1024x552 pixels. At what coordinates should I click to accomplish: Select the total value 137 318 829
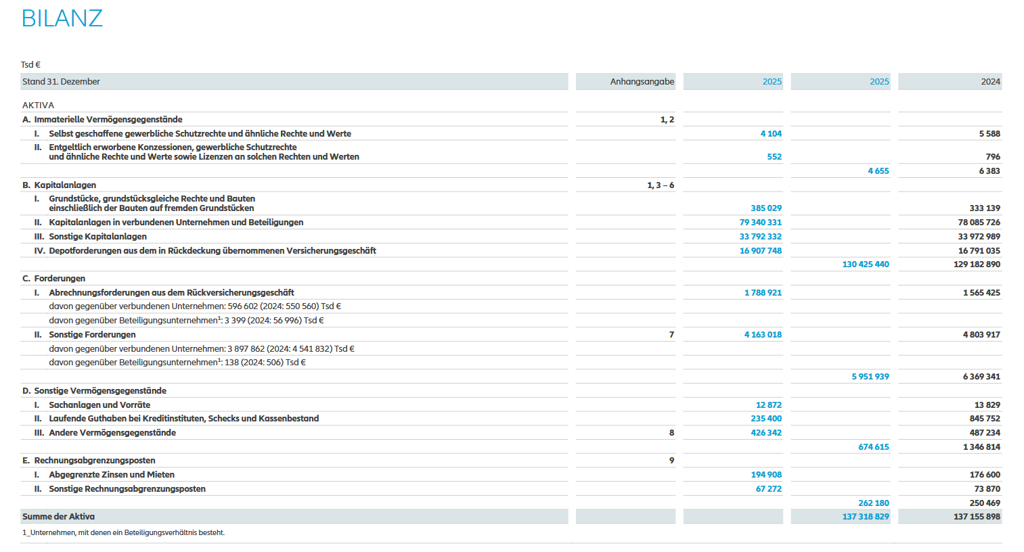coord(865,516)
